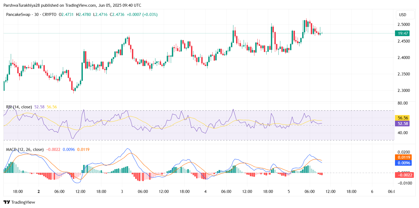419x208 pixels.
Task: Click date marker 2 on time axis
Action: [x=39, y=192]
